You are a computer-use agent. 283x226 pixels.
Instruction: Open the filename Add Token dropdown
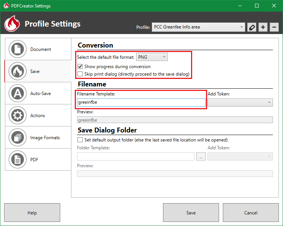coord(240,103)
